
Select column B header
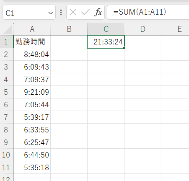[69, 29]
